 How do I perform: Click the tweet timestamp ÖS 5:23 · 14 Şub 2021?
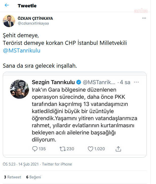(x=21, y=164)
